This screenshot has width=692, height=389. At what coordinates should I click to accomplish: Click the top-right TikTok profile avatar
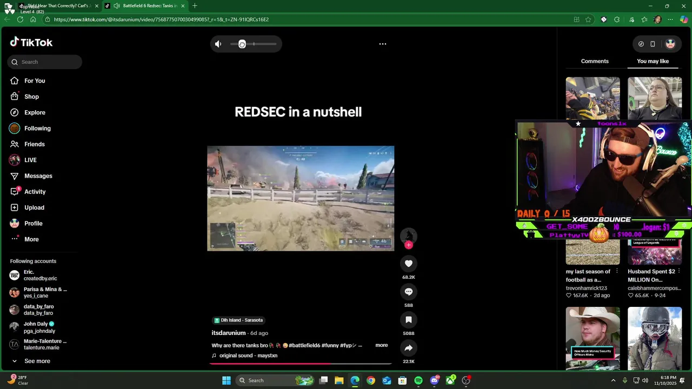[670, 44]
